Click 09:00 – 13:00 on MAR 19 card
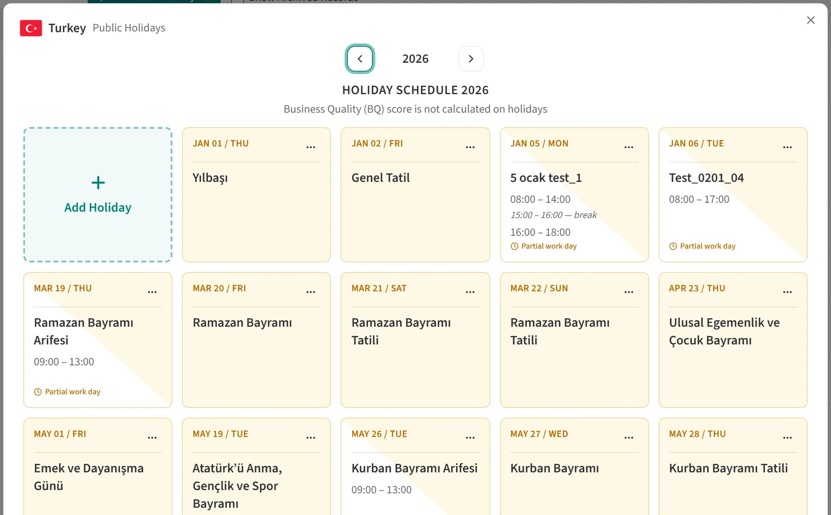The width and height of the screenshot is (831, 515). (x=64, y=362)
